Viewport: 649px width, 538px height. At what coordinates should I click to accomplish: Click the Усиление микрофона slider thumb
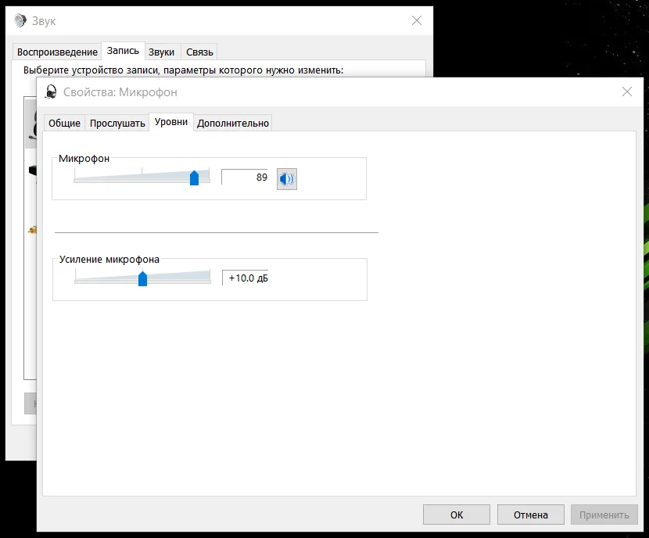(142, 278)
